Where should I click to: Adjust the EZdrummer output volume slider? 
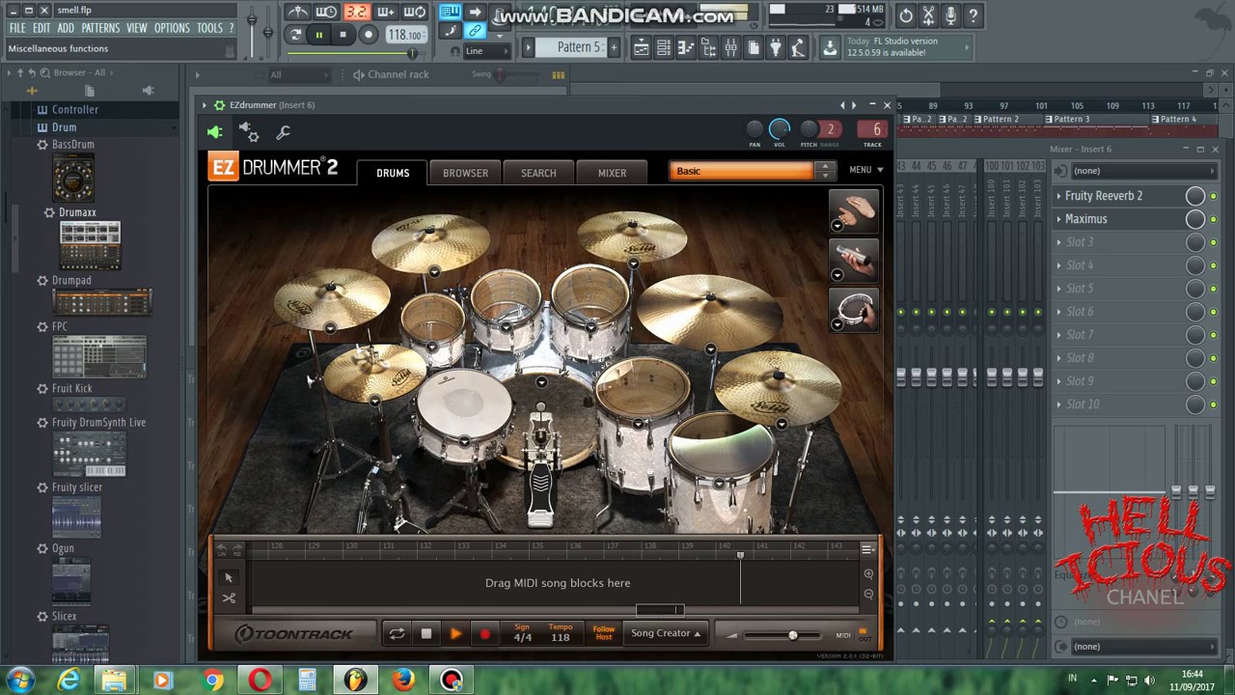coord(792,635)
